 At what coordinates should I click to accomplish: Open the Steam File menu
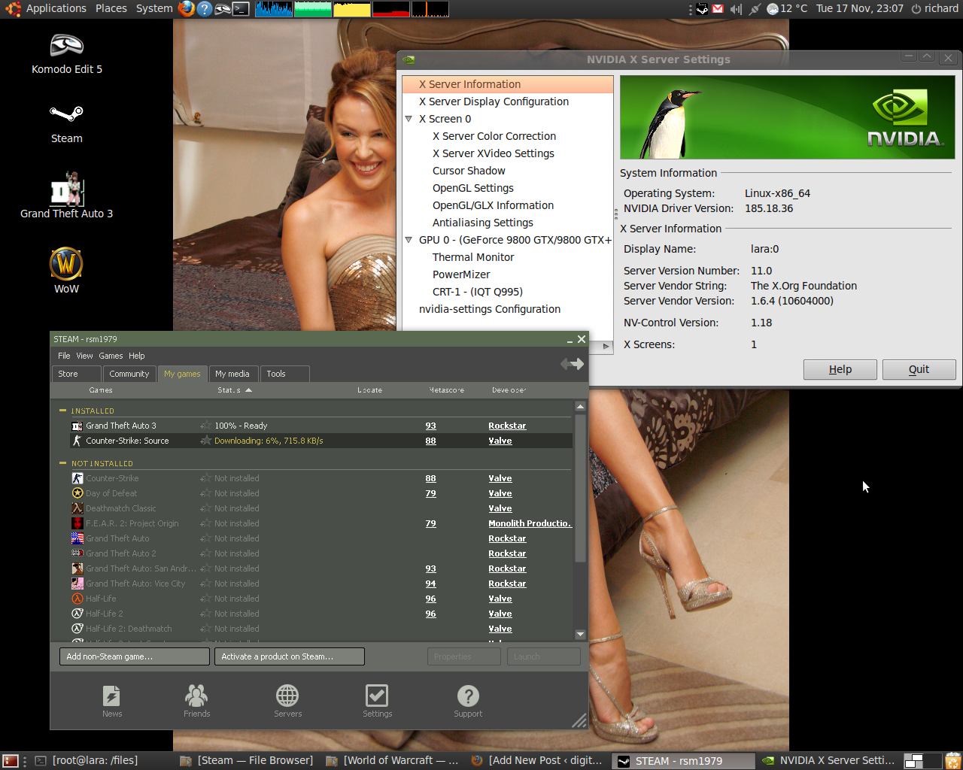pyautogui.click(x=64, y=356)
